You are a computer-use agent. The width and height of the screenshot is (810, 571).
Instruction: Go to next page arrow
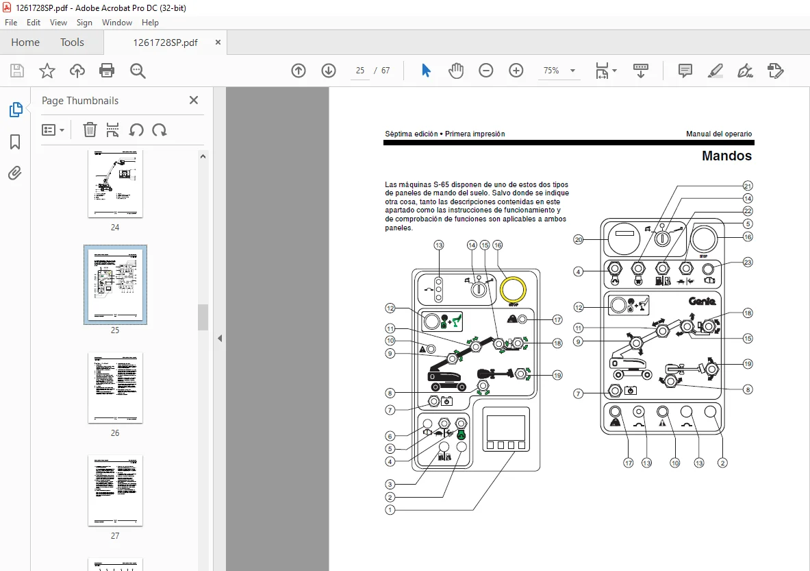[x=329, y=71]
